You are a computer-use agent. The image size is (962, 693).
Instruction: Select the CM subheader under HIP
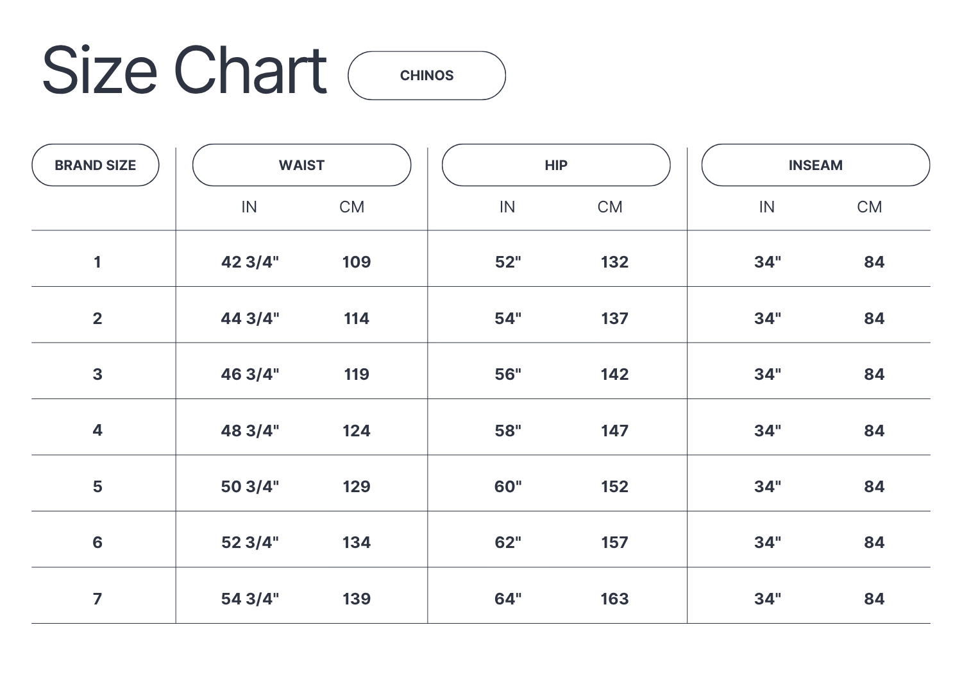pos(610,207)
